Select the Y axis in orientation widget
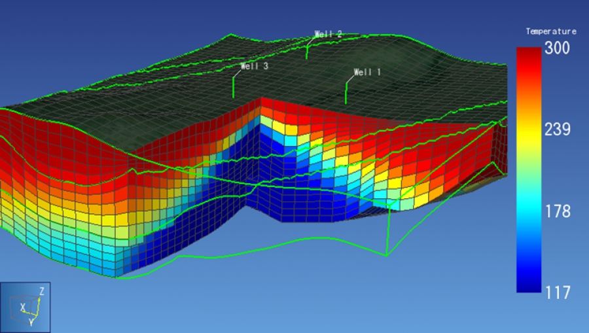The image size is (589, 333). pos(31,322)
